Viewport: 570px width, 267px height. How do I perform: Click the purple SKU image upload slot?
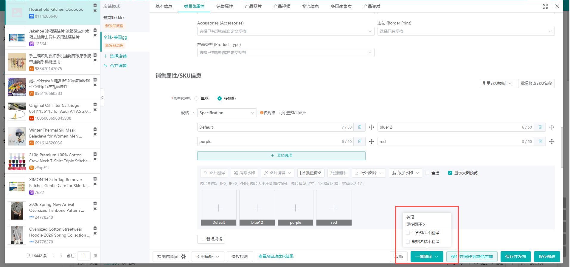click(295, 208)
